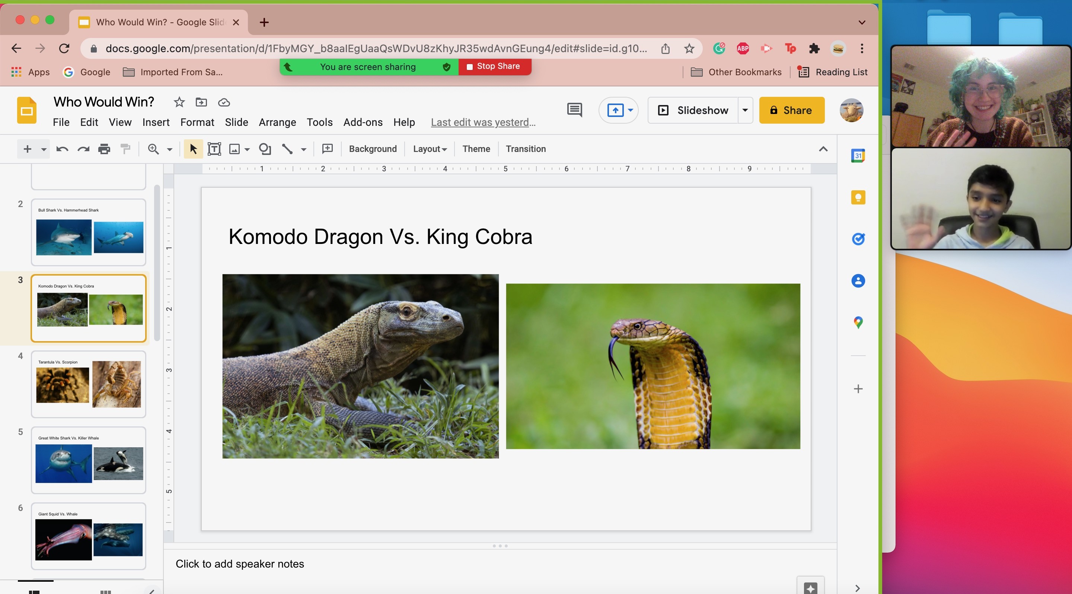Open comment history icon

point(574,110)
